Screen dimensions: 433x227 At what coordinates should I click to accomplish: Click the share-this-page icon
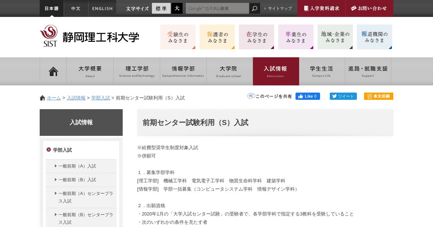coord(251,96)
